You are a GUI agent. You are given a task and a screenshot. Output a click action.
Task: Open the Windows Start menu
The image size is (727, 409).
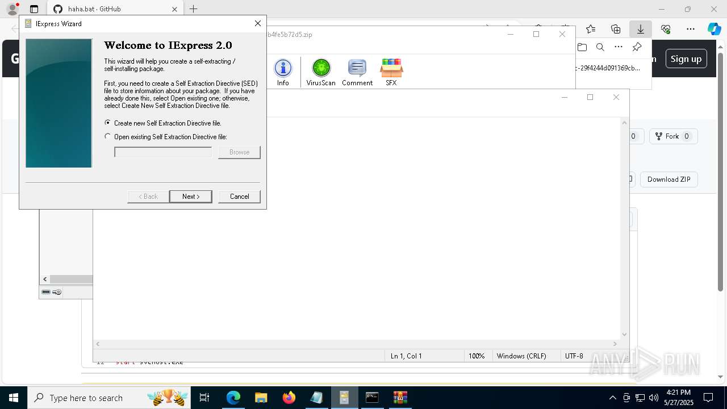point(13,398)
